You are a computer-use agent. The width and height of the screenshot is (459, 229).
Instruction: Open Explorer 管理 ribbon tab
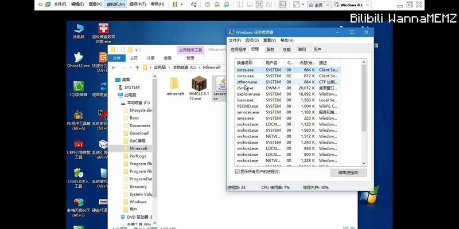point(190,58)
